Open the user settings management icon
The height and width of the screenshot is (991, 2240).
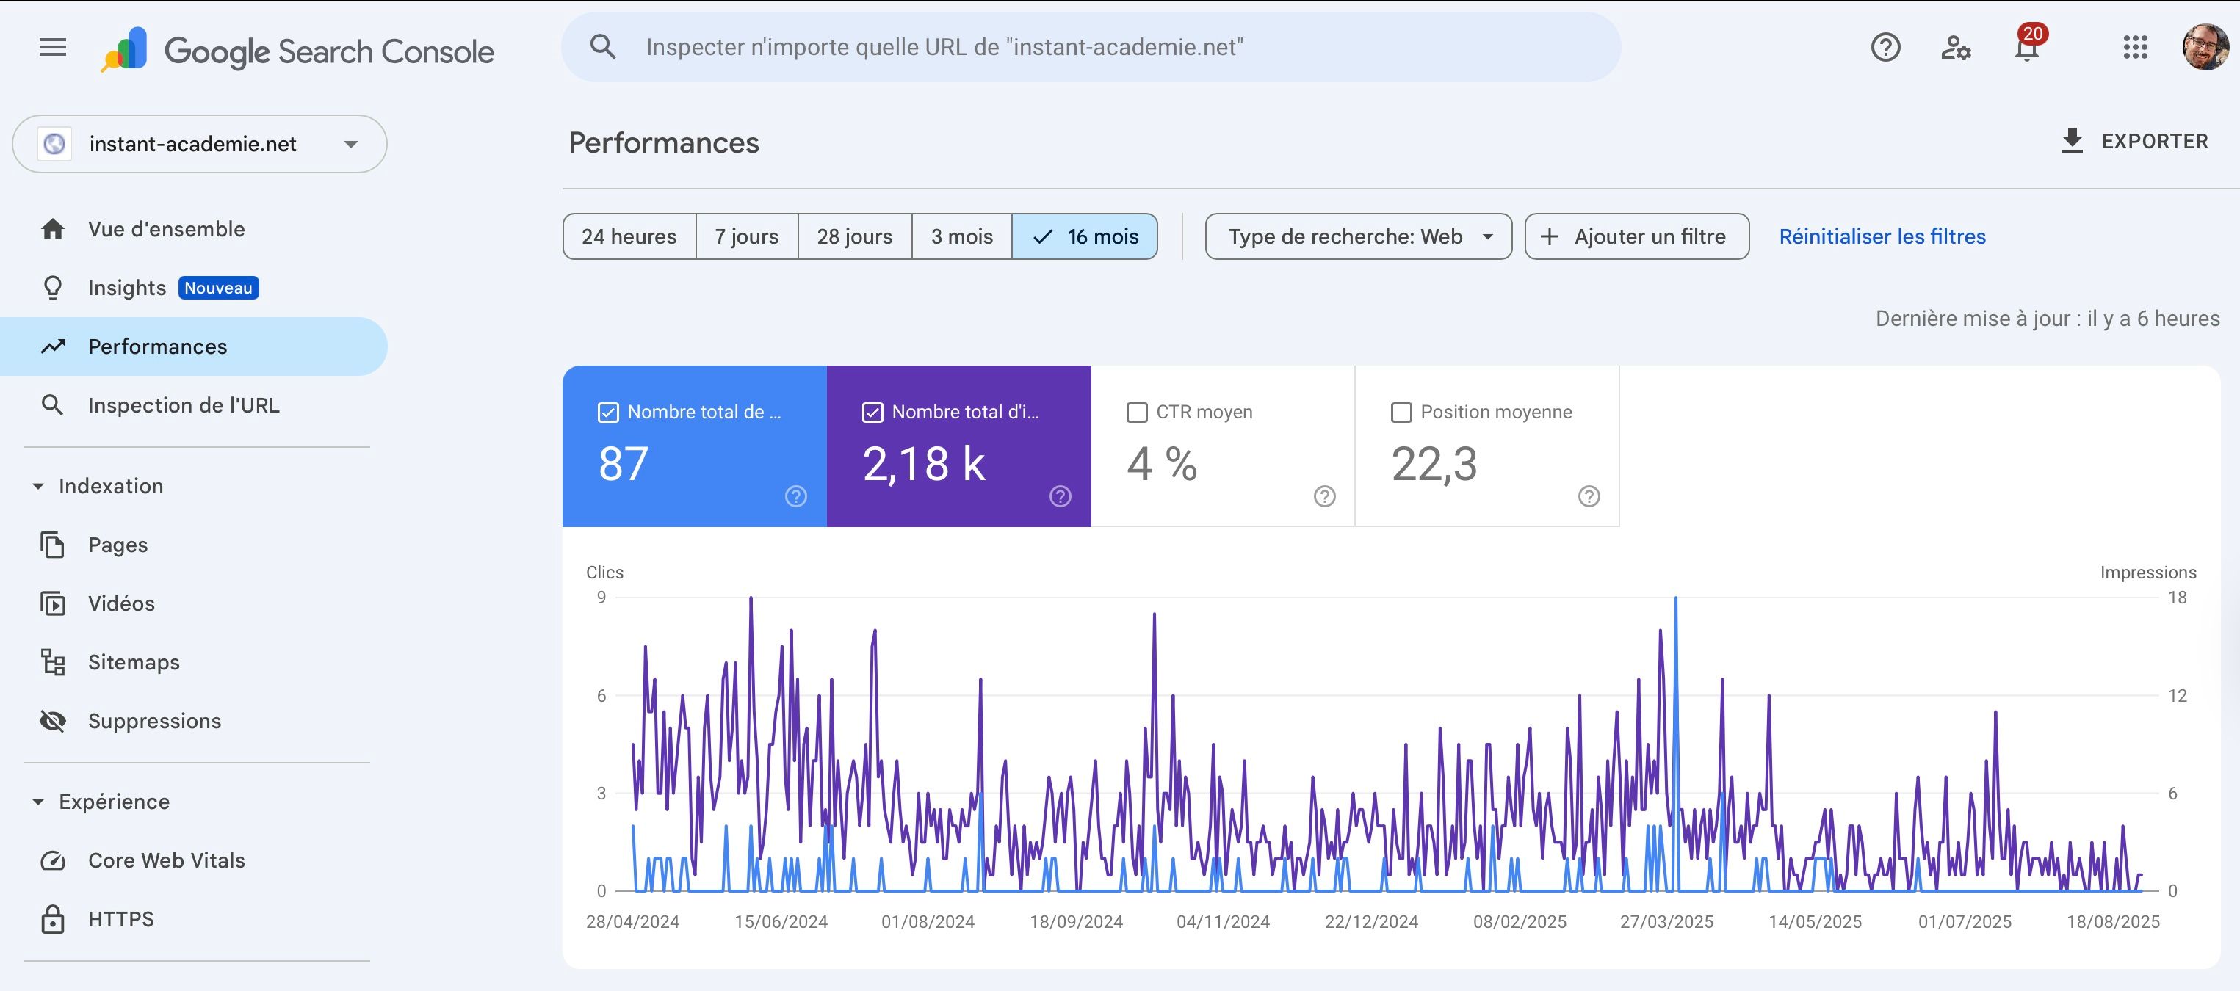coord(1956,47)
